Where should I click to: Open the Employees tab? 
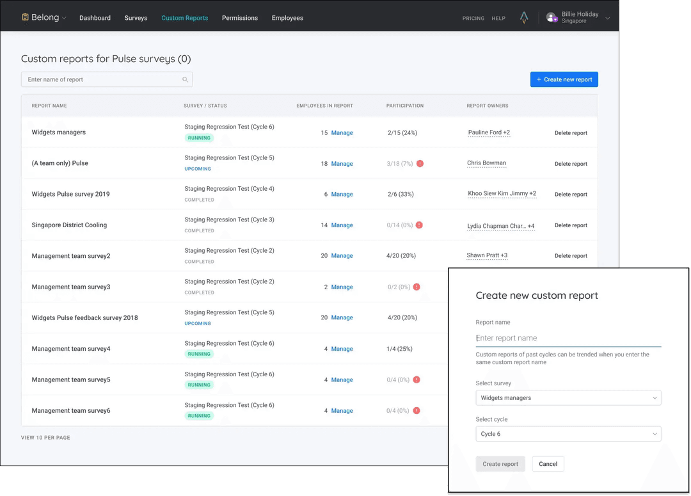point(287,18)
